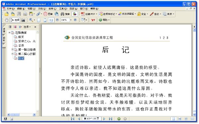Open the bookmarks 选项 options menu
199x124 pixels.
pyautogui.click(x=27, y=27)
